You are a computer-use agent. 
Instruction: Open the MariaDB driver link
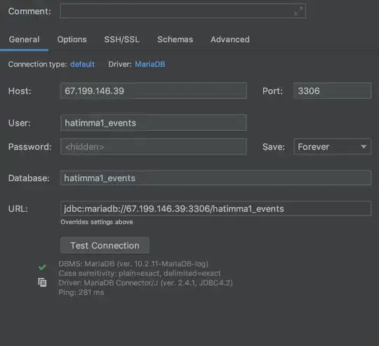coord(150,64)
